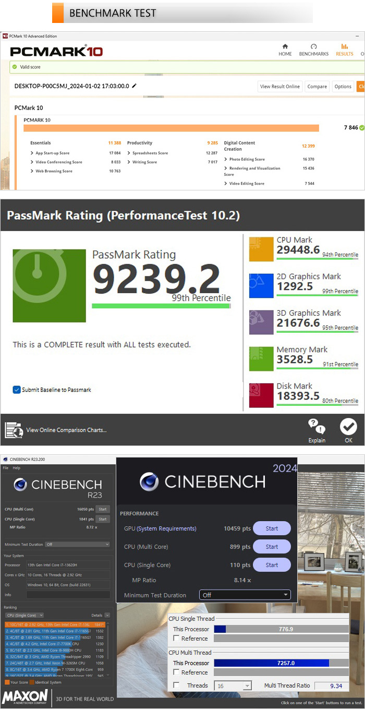Open Minimum Test Duration dropdown in Cinebench 2024
This screenshot has width=365, height=710.
[245, 595]
